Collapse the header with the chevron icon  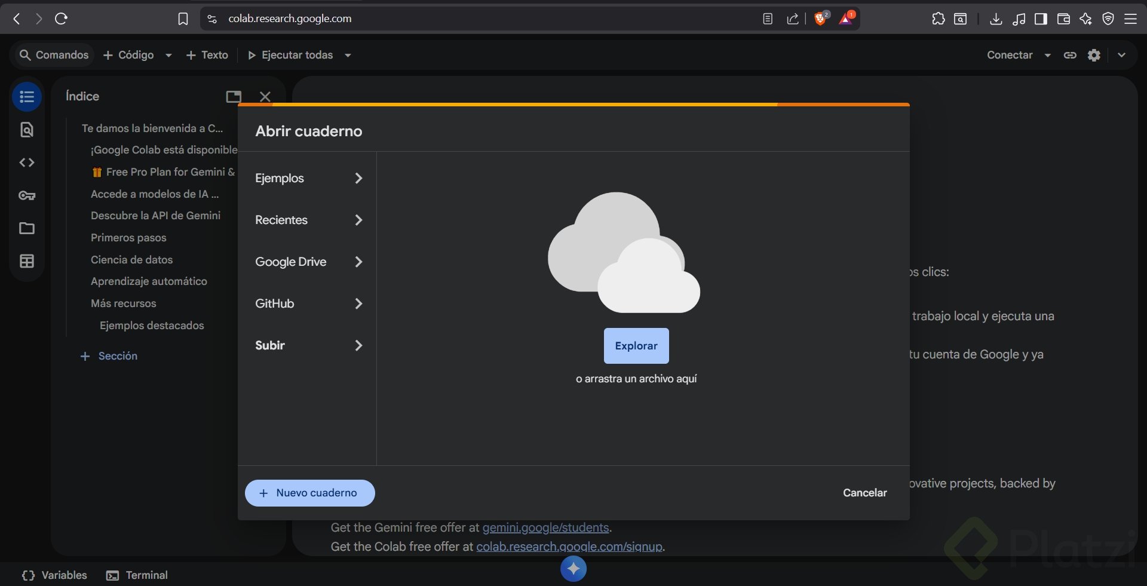(x=1121, y=55)
